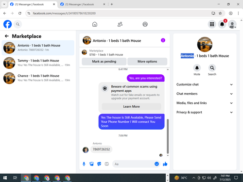Send a thumbs-up like

(165, 164)
